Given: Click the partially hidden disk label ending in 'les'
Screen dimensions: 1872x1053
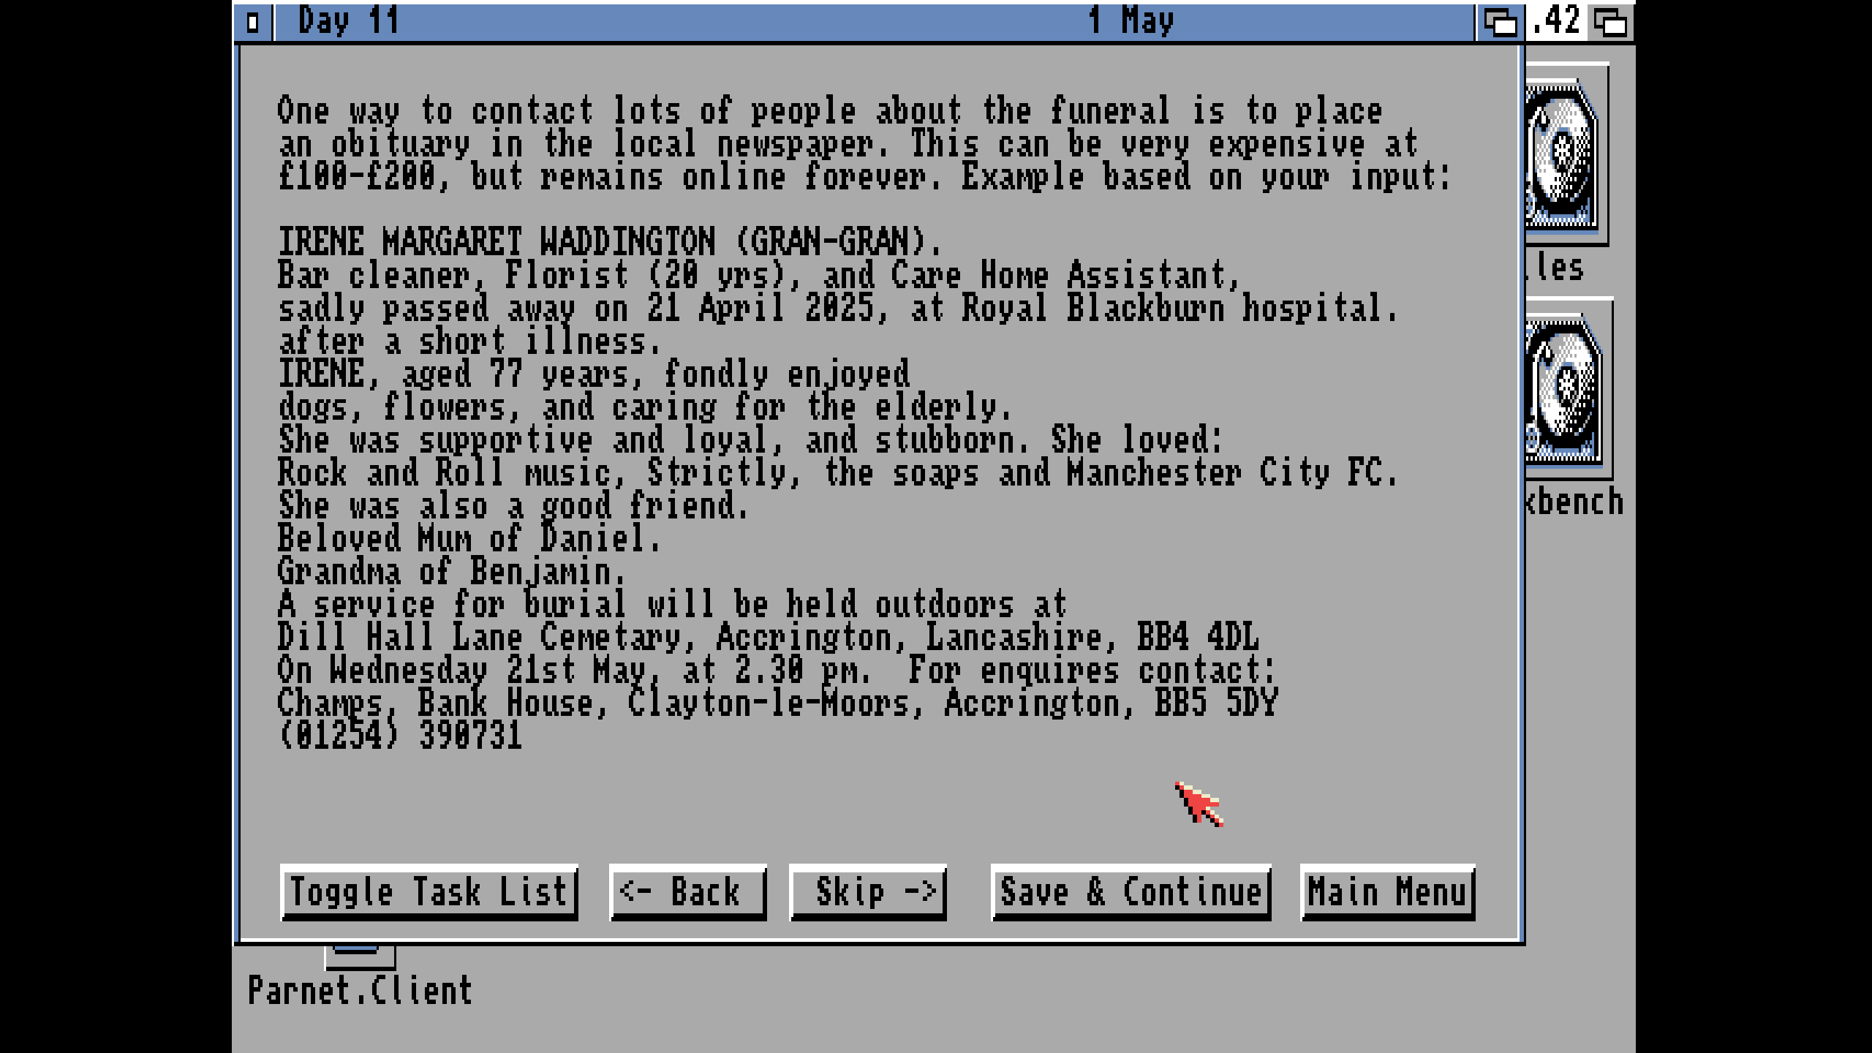Looking at the screenshot, I should (1555, 268).
